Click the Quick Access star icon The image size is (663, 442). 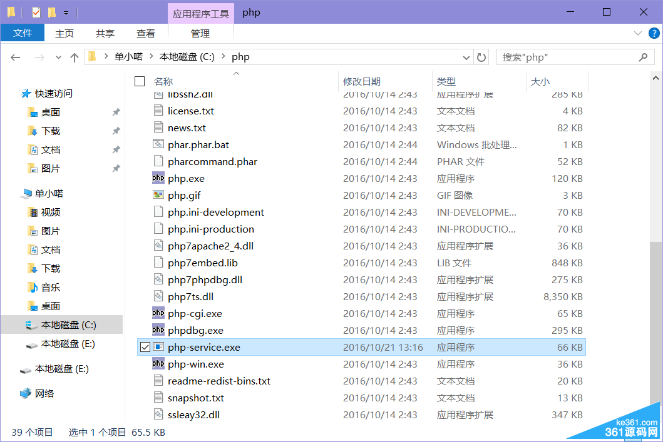[26, 93]
